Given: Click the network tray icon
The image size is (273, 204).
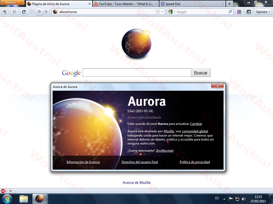Looking at the screenshot, I should point(237,199).
